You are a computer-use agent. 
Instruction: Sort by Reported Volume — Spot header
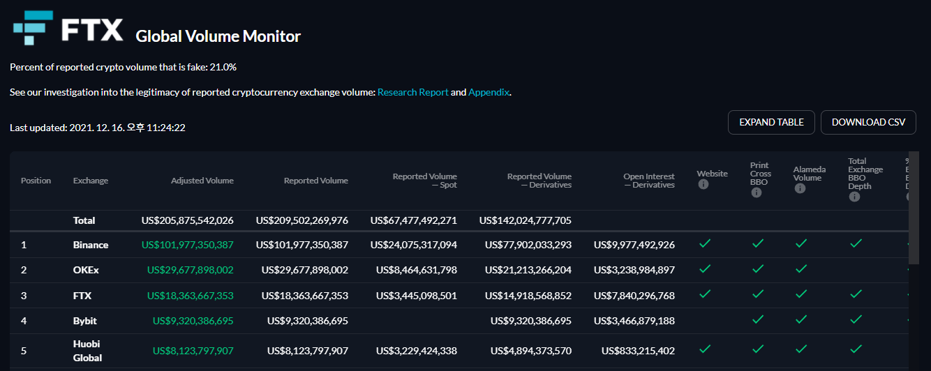click(x=425, y=181)
